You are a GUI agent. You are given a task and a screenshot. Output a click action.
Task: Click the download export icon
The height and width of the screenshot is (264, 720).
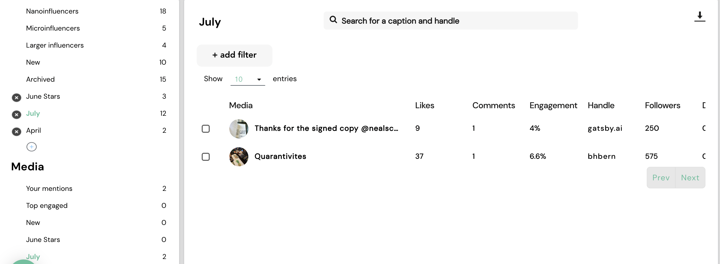700,17
